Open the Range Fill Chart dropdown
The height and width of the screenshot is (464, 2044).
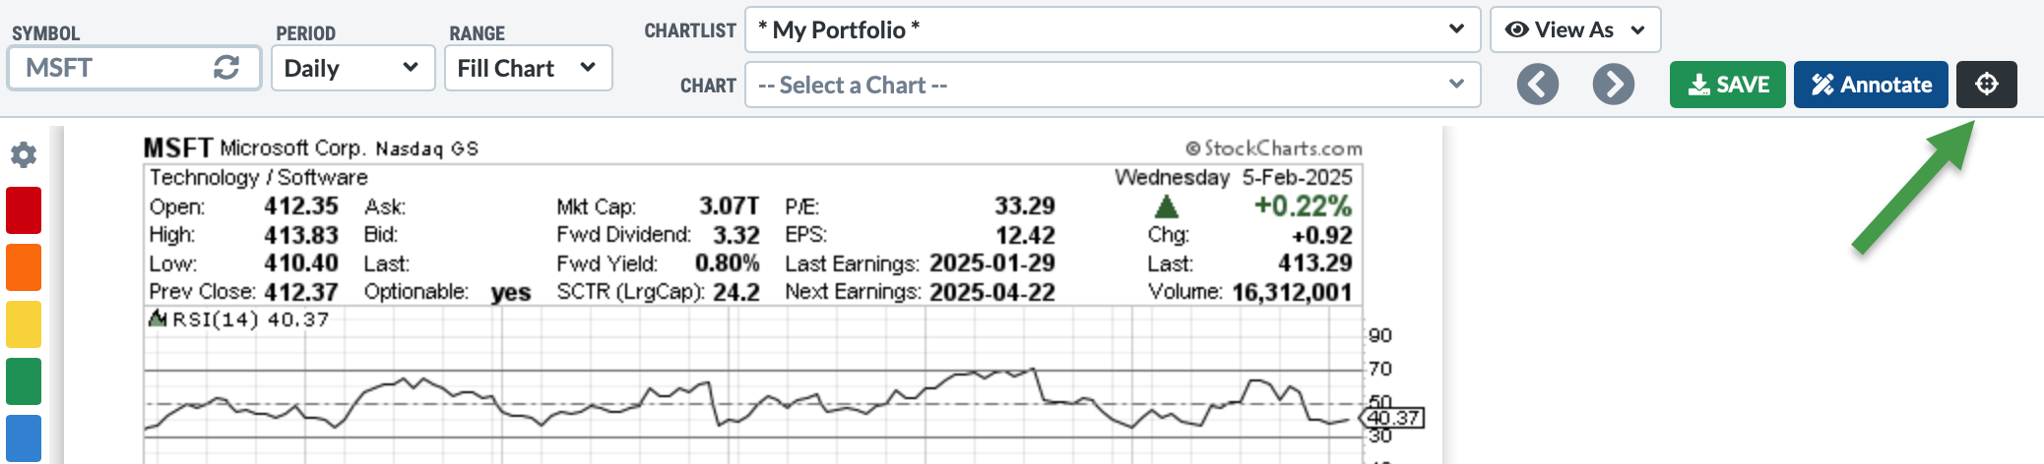point(528,68)
